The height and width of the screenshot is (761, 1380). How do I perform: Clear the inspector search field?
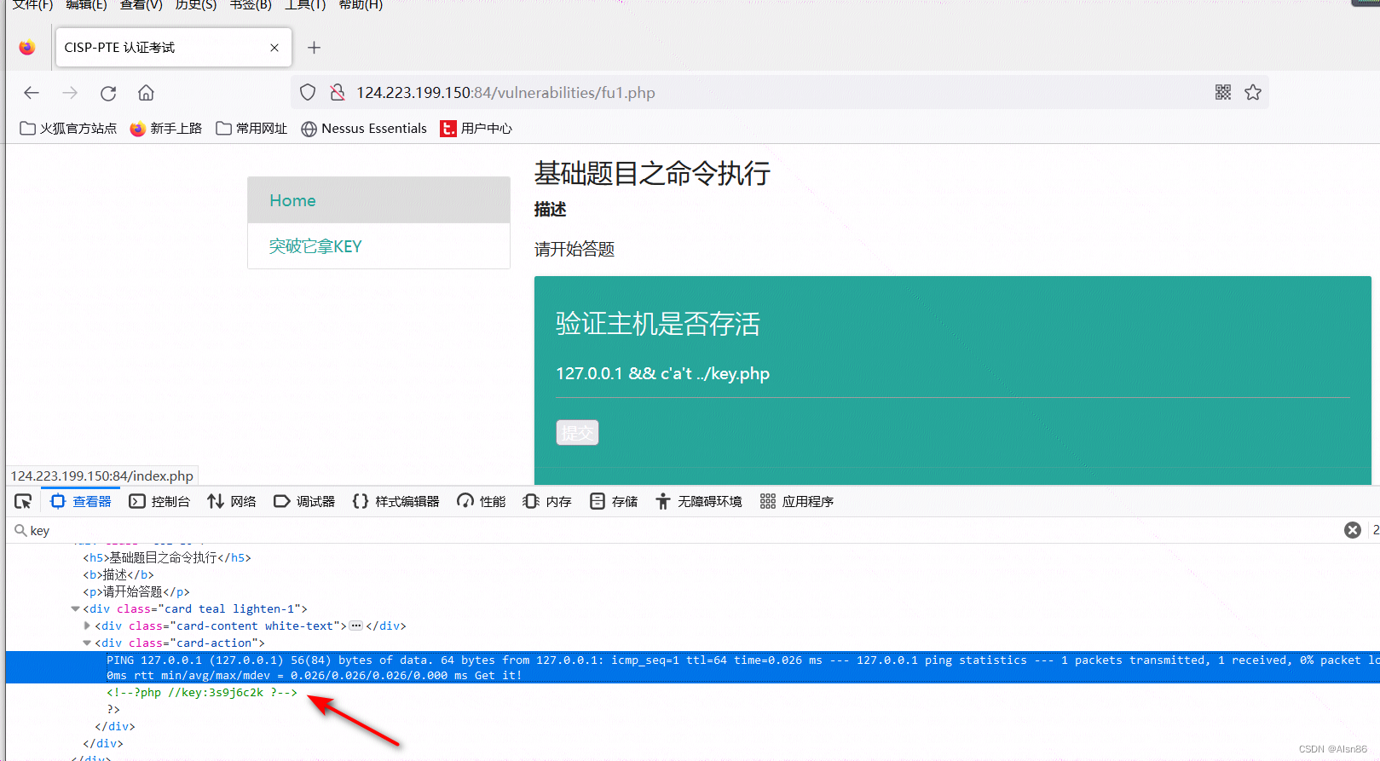(1353, 530)
